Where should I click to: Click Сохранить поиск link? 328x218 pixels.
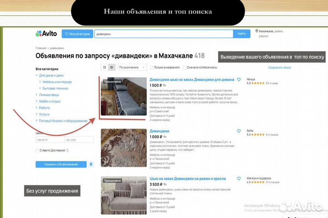click(x=279, y=67)
